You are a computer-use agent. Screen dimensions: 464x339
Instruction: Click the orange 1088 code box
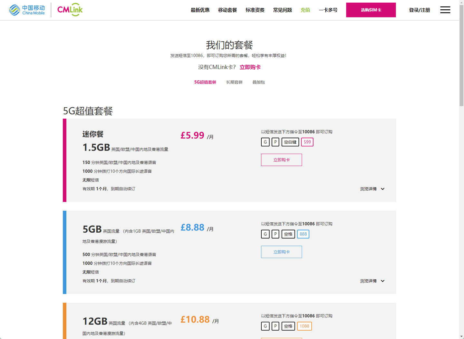[304, 326]
